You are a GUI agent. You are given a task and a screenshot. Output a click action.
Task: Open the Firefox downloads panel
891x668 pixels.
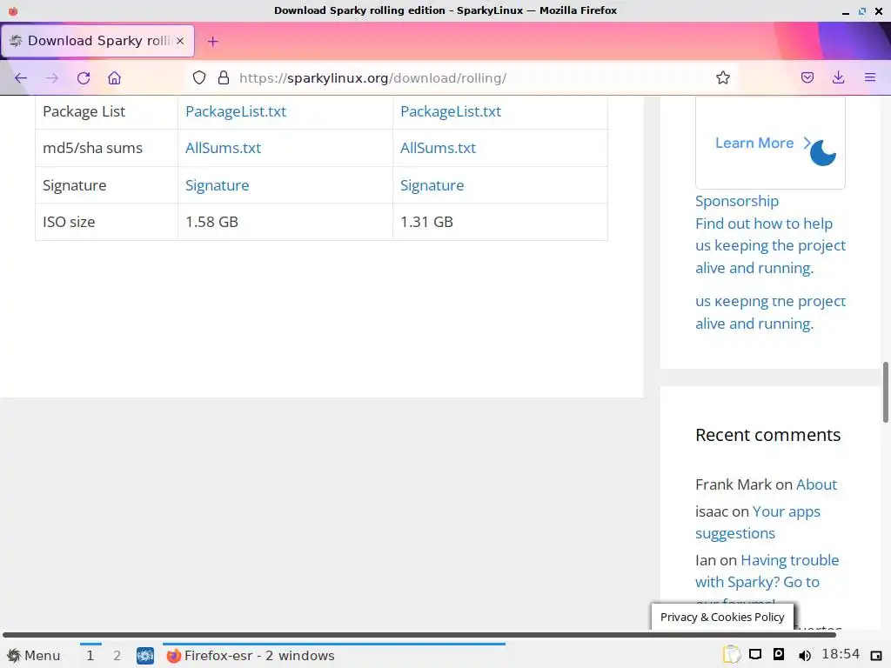pos(838,77)
